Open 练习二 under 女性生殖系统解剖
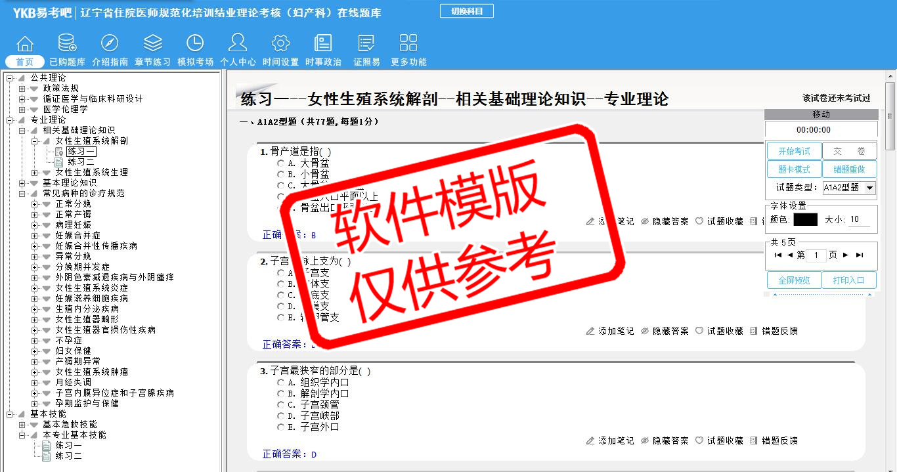897x472 pixels. pyautogui.click(x=81, y=161)
